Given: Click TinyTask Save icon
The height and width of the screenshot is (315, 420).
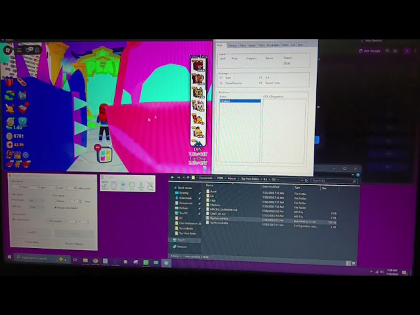Looking at the screenshot, I should coord(114,185).
